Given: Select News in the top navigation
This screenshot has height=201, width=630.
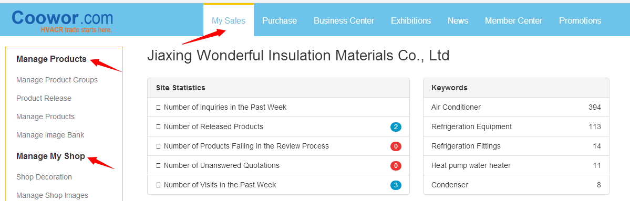Looking at the screenshot, I should coord(458,20).
